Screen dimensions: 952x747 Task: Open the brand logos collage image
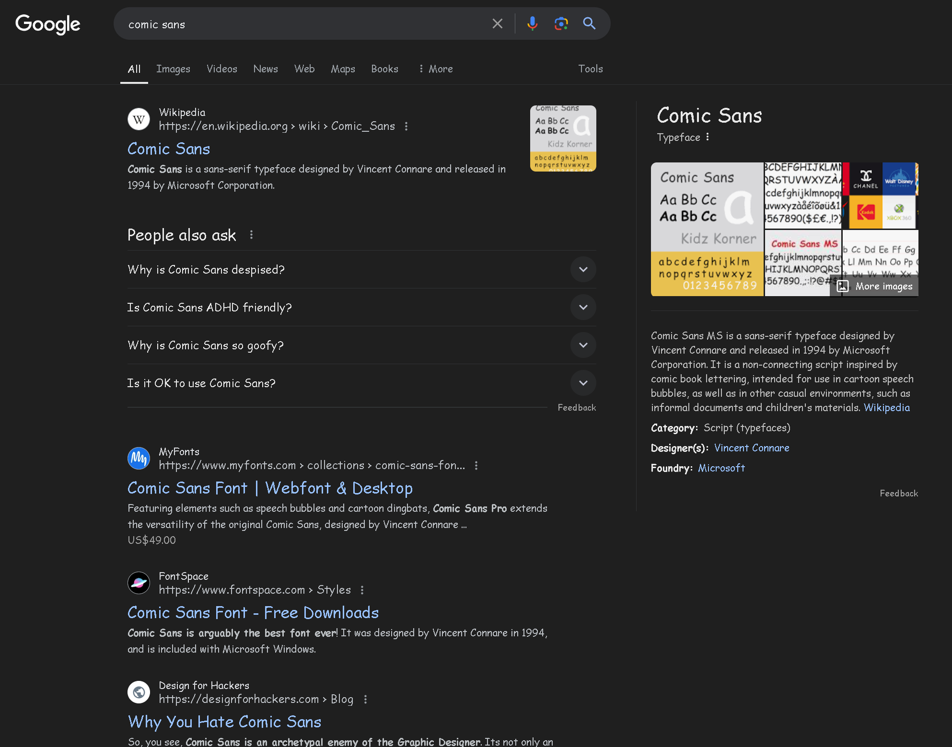(x=881, y=195)
